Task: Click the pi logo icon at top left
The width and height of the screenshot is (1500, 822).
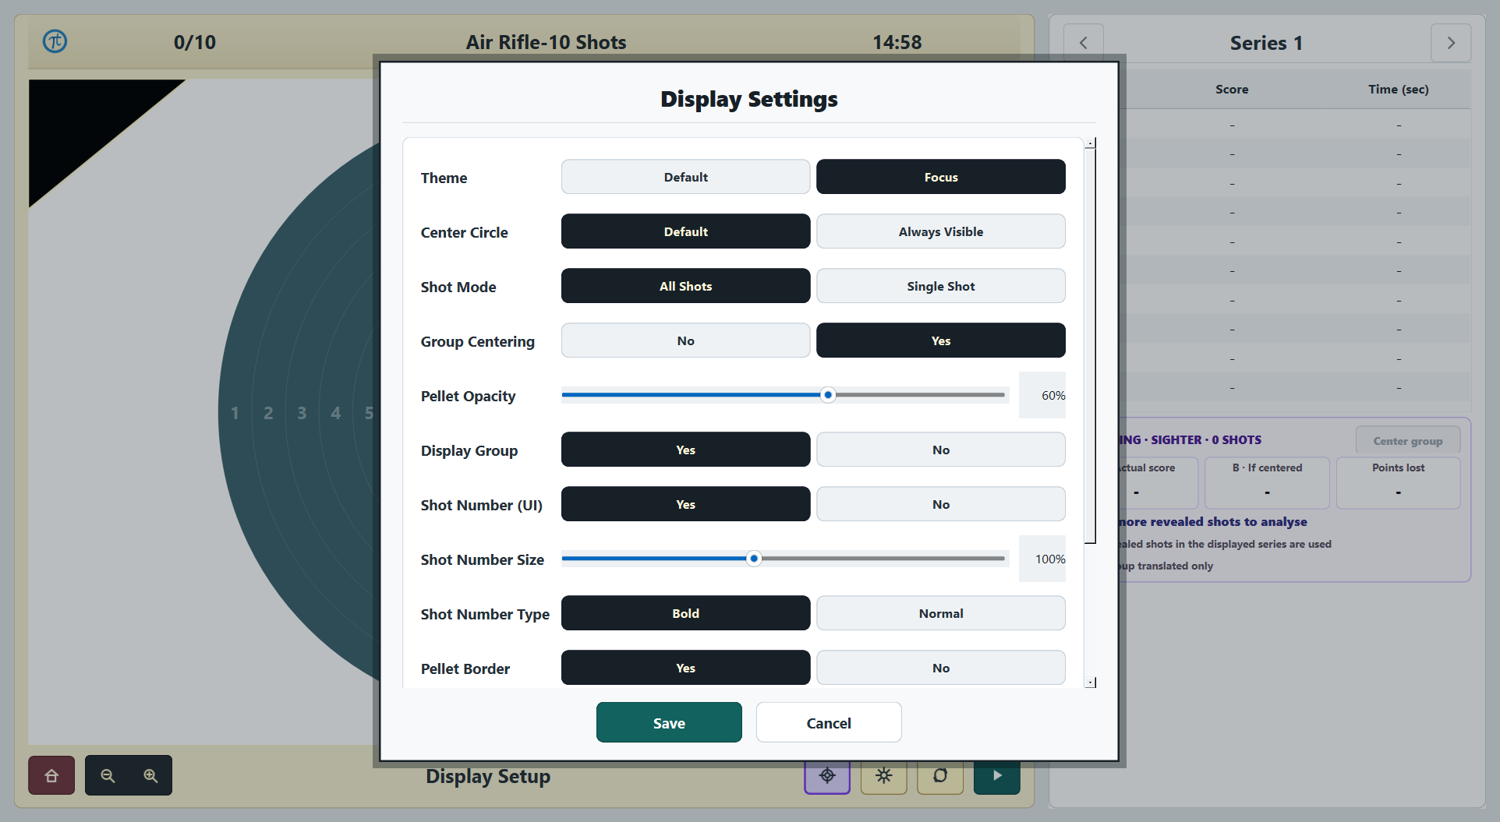Action: coord(55,41)
